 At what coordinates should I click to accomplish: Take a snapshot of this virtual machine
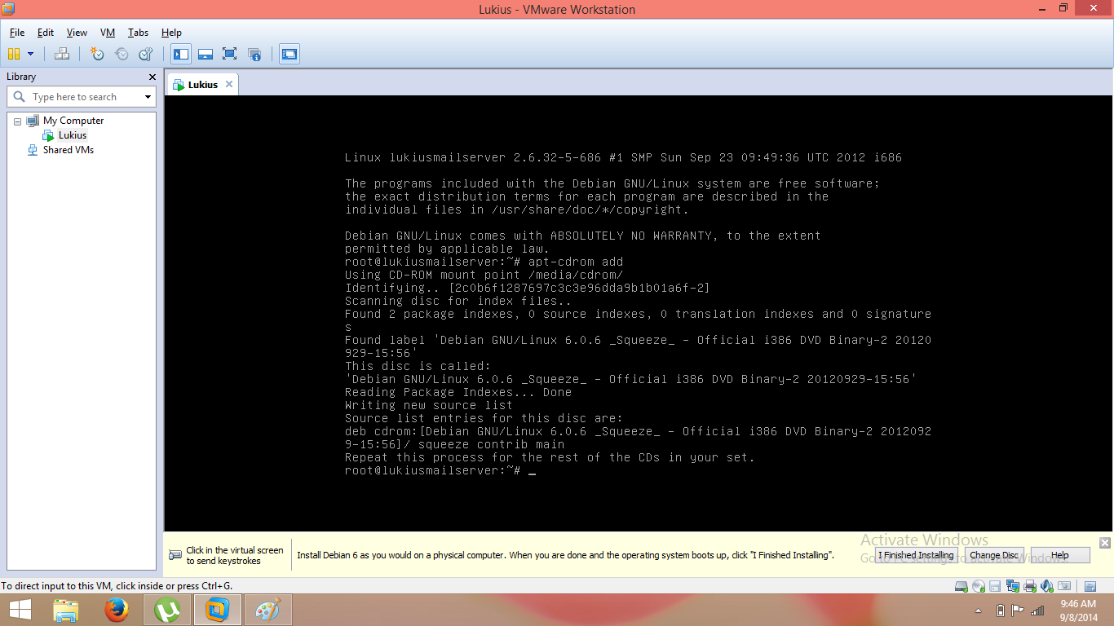[97, 54]
